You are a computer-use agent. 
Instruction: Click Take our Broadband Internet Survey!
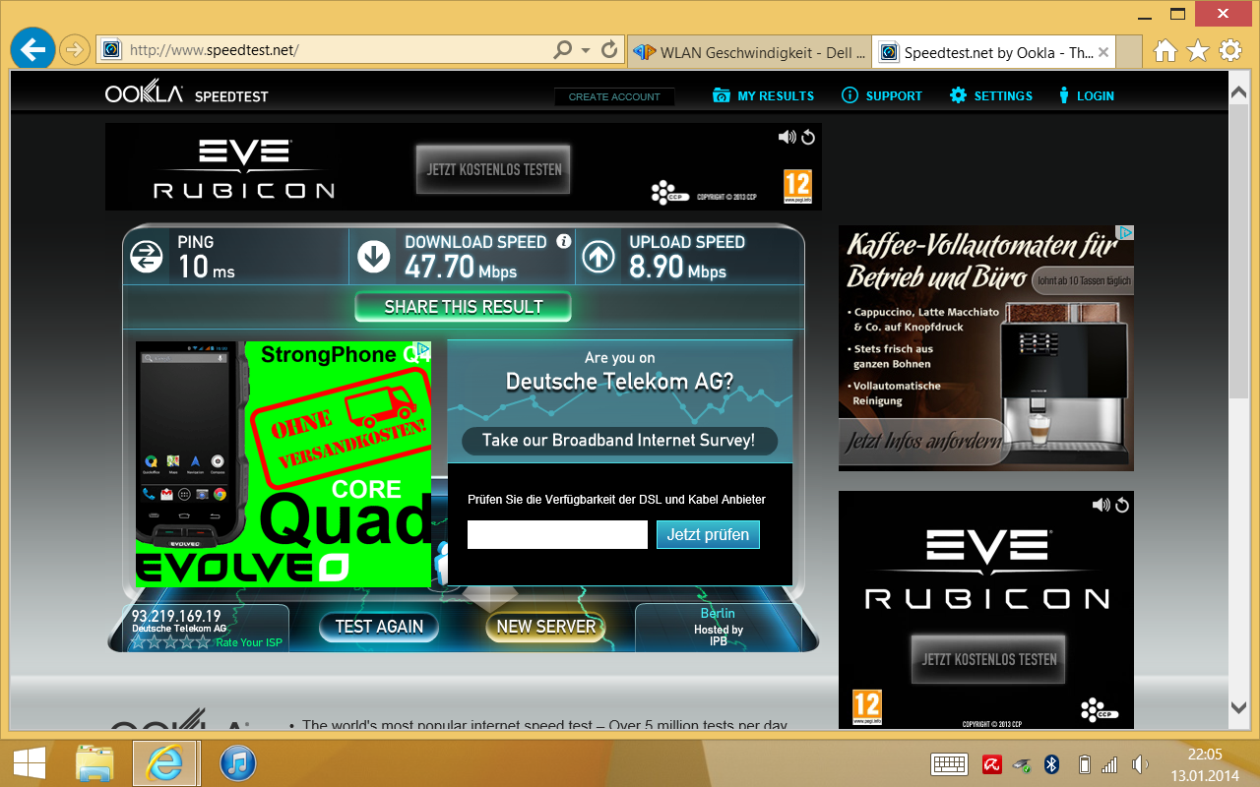click(619, 441)
